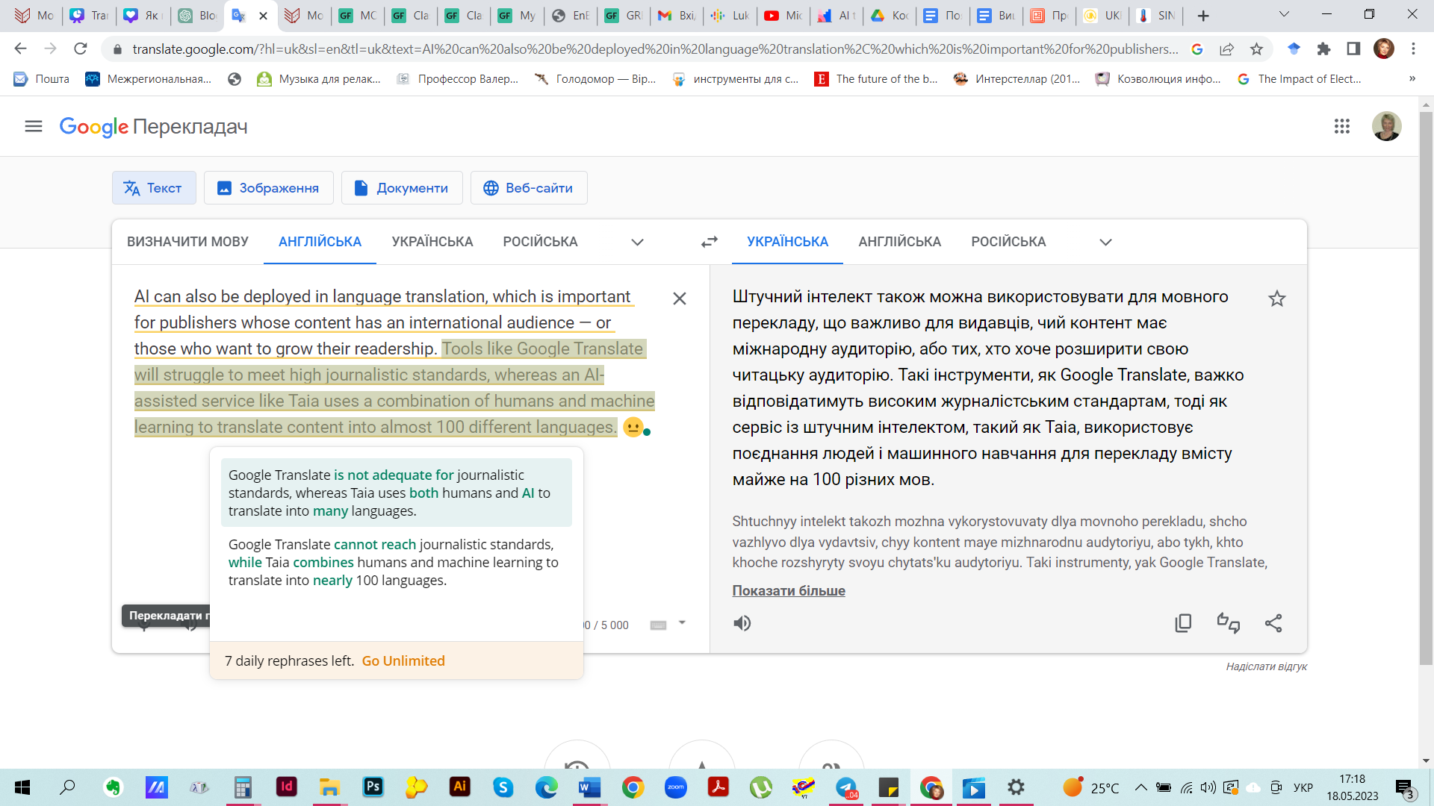Viewport: 1434px width, 806px height.
Task: Expand more target languages list
Action: point(1106,242)
